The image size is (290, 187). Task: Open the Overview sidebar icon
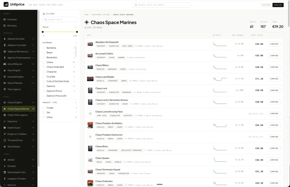pos(5,20)
